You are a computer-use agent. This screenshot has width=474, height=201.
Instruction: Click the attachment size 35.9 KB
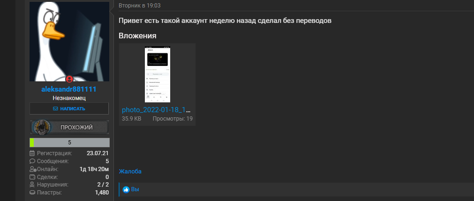click(131, 119)
